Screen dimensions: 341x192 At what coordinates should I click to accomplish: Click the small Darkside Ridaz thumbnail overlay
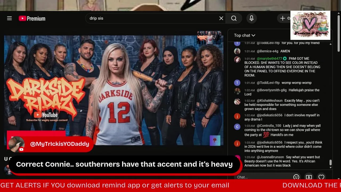click(x=209, y=38)
